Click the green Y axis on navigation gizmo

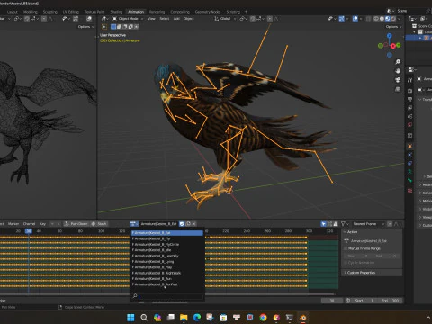[399, 45]
